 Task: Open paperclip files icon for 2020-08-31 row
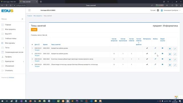click(155, 54)
